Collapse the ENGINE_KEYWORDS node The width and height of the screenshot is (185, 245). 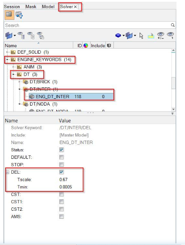pos(7,60)
